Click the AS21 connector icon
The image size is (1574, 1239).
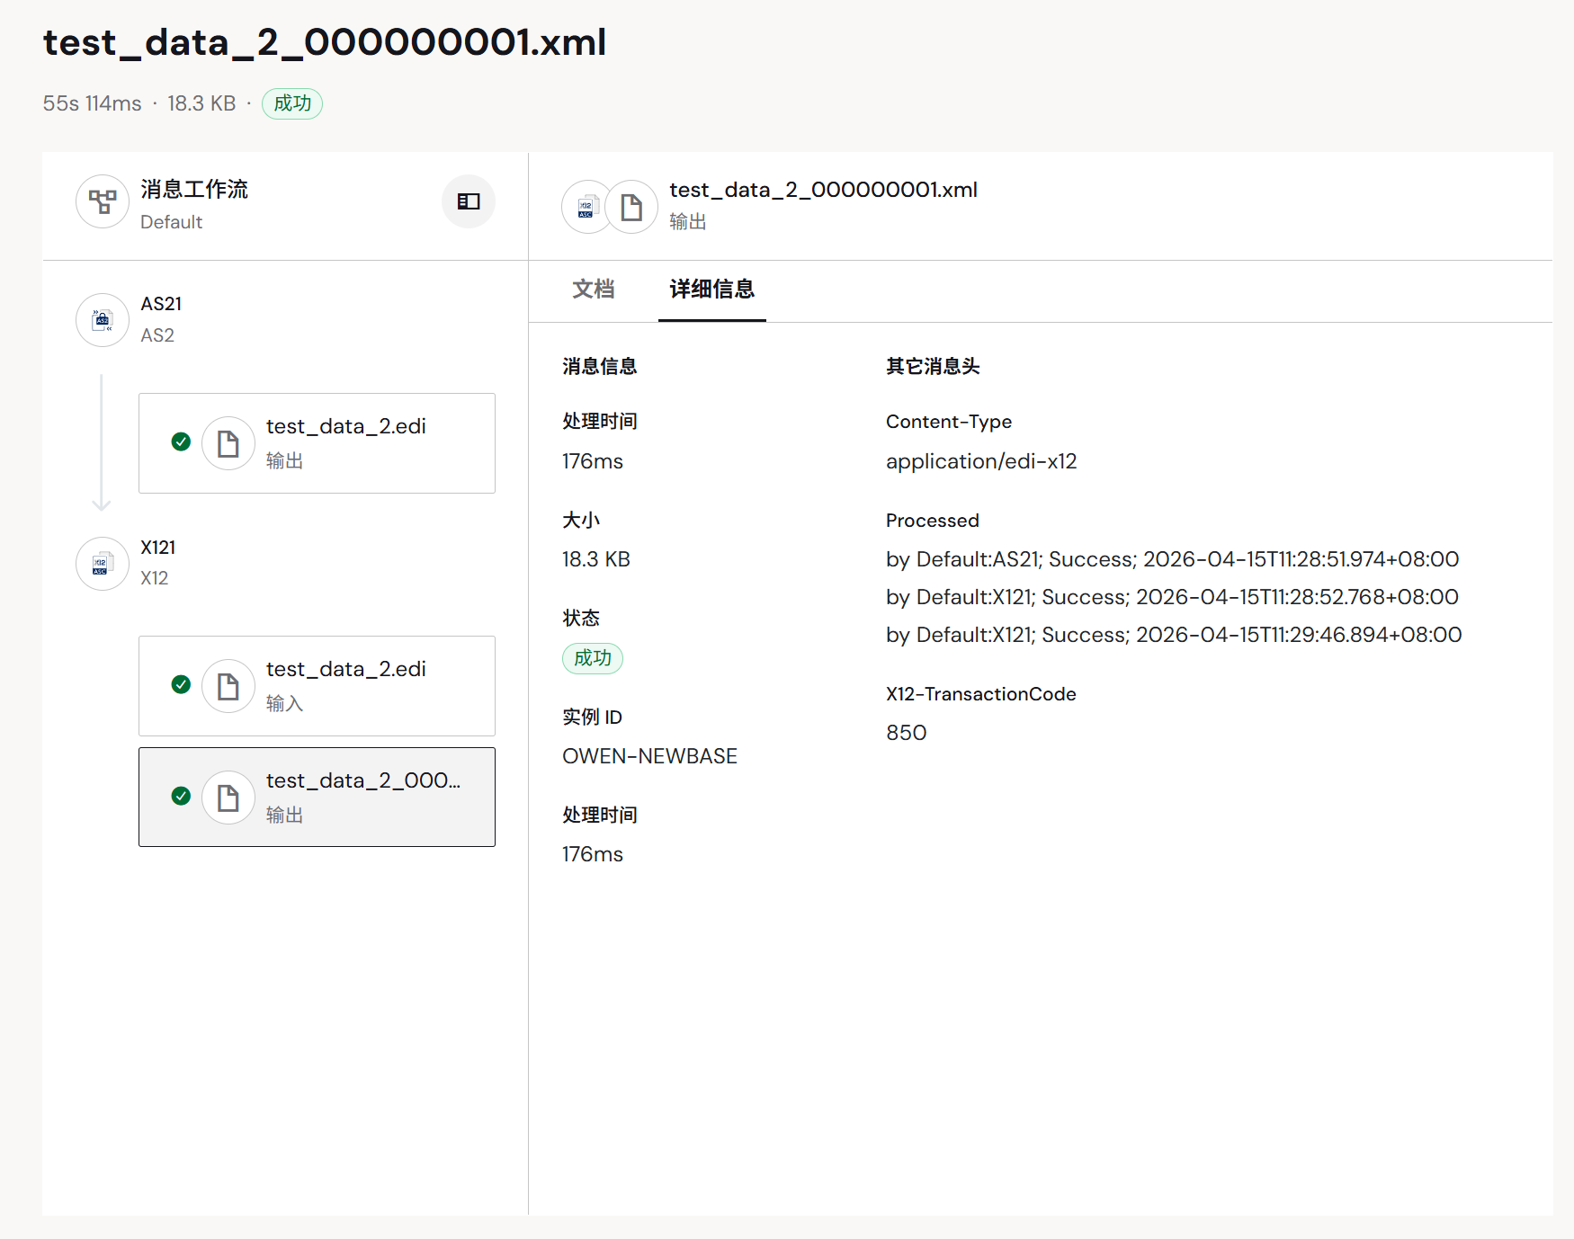tap(103, 320)
